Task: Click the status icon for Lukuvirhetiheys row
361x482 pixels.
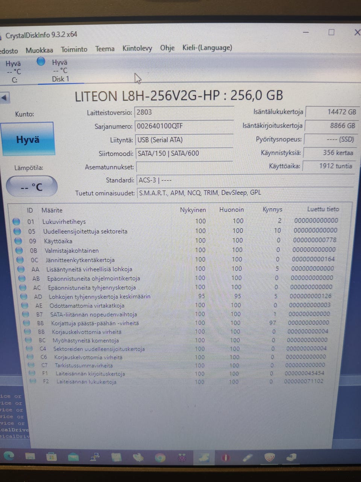Action: click(16, 221)
